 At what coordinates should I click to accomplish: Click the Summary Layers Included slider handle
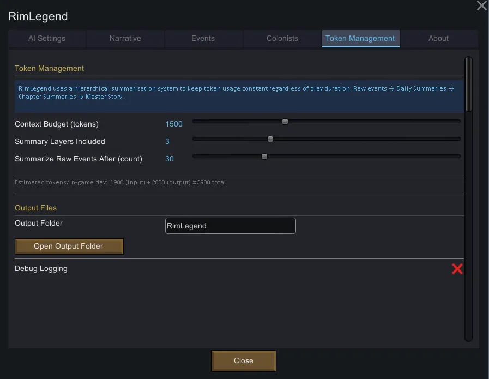point(270,139)
